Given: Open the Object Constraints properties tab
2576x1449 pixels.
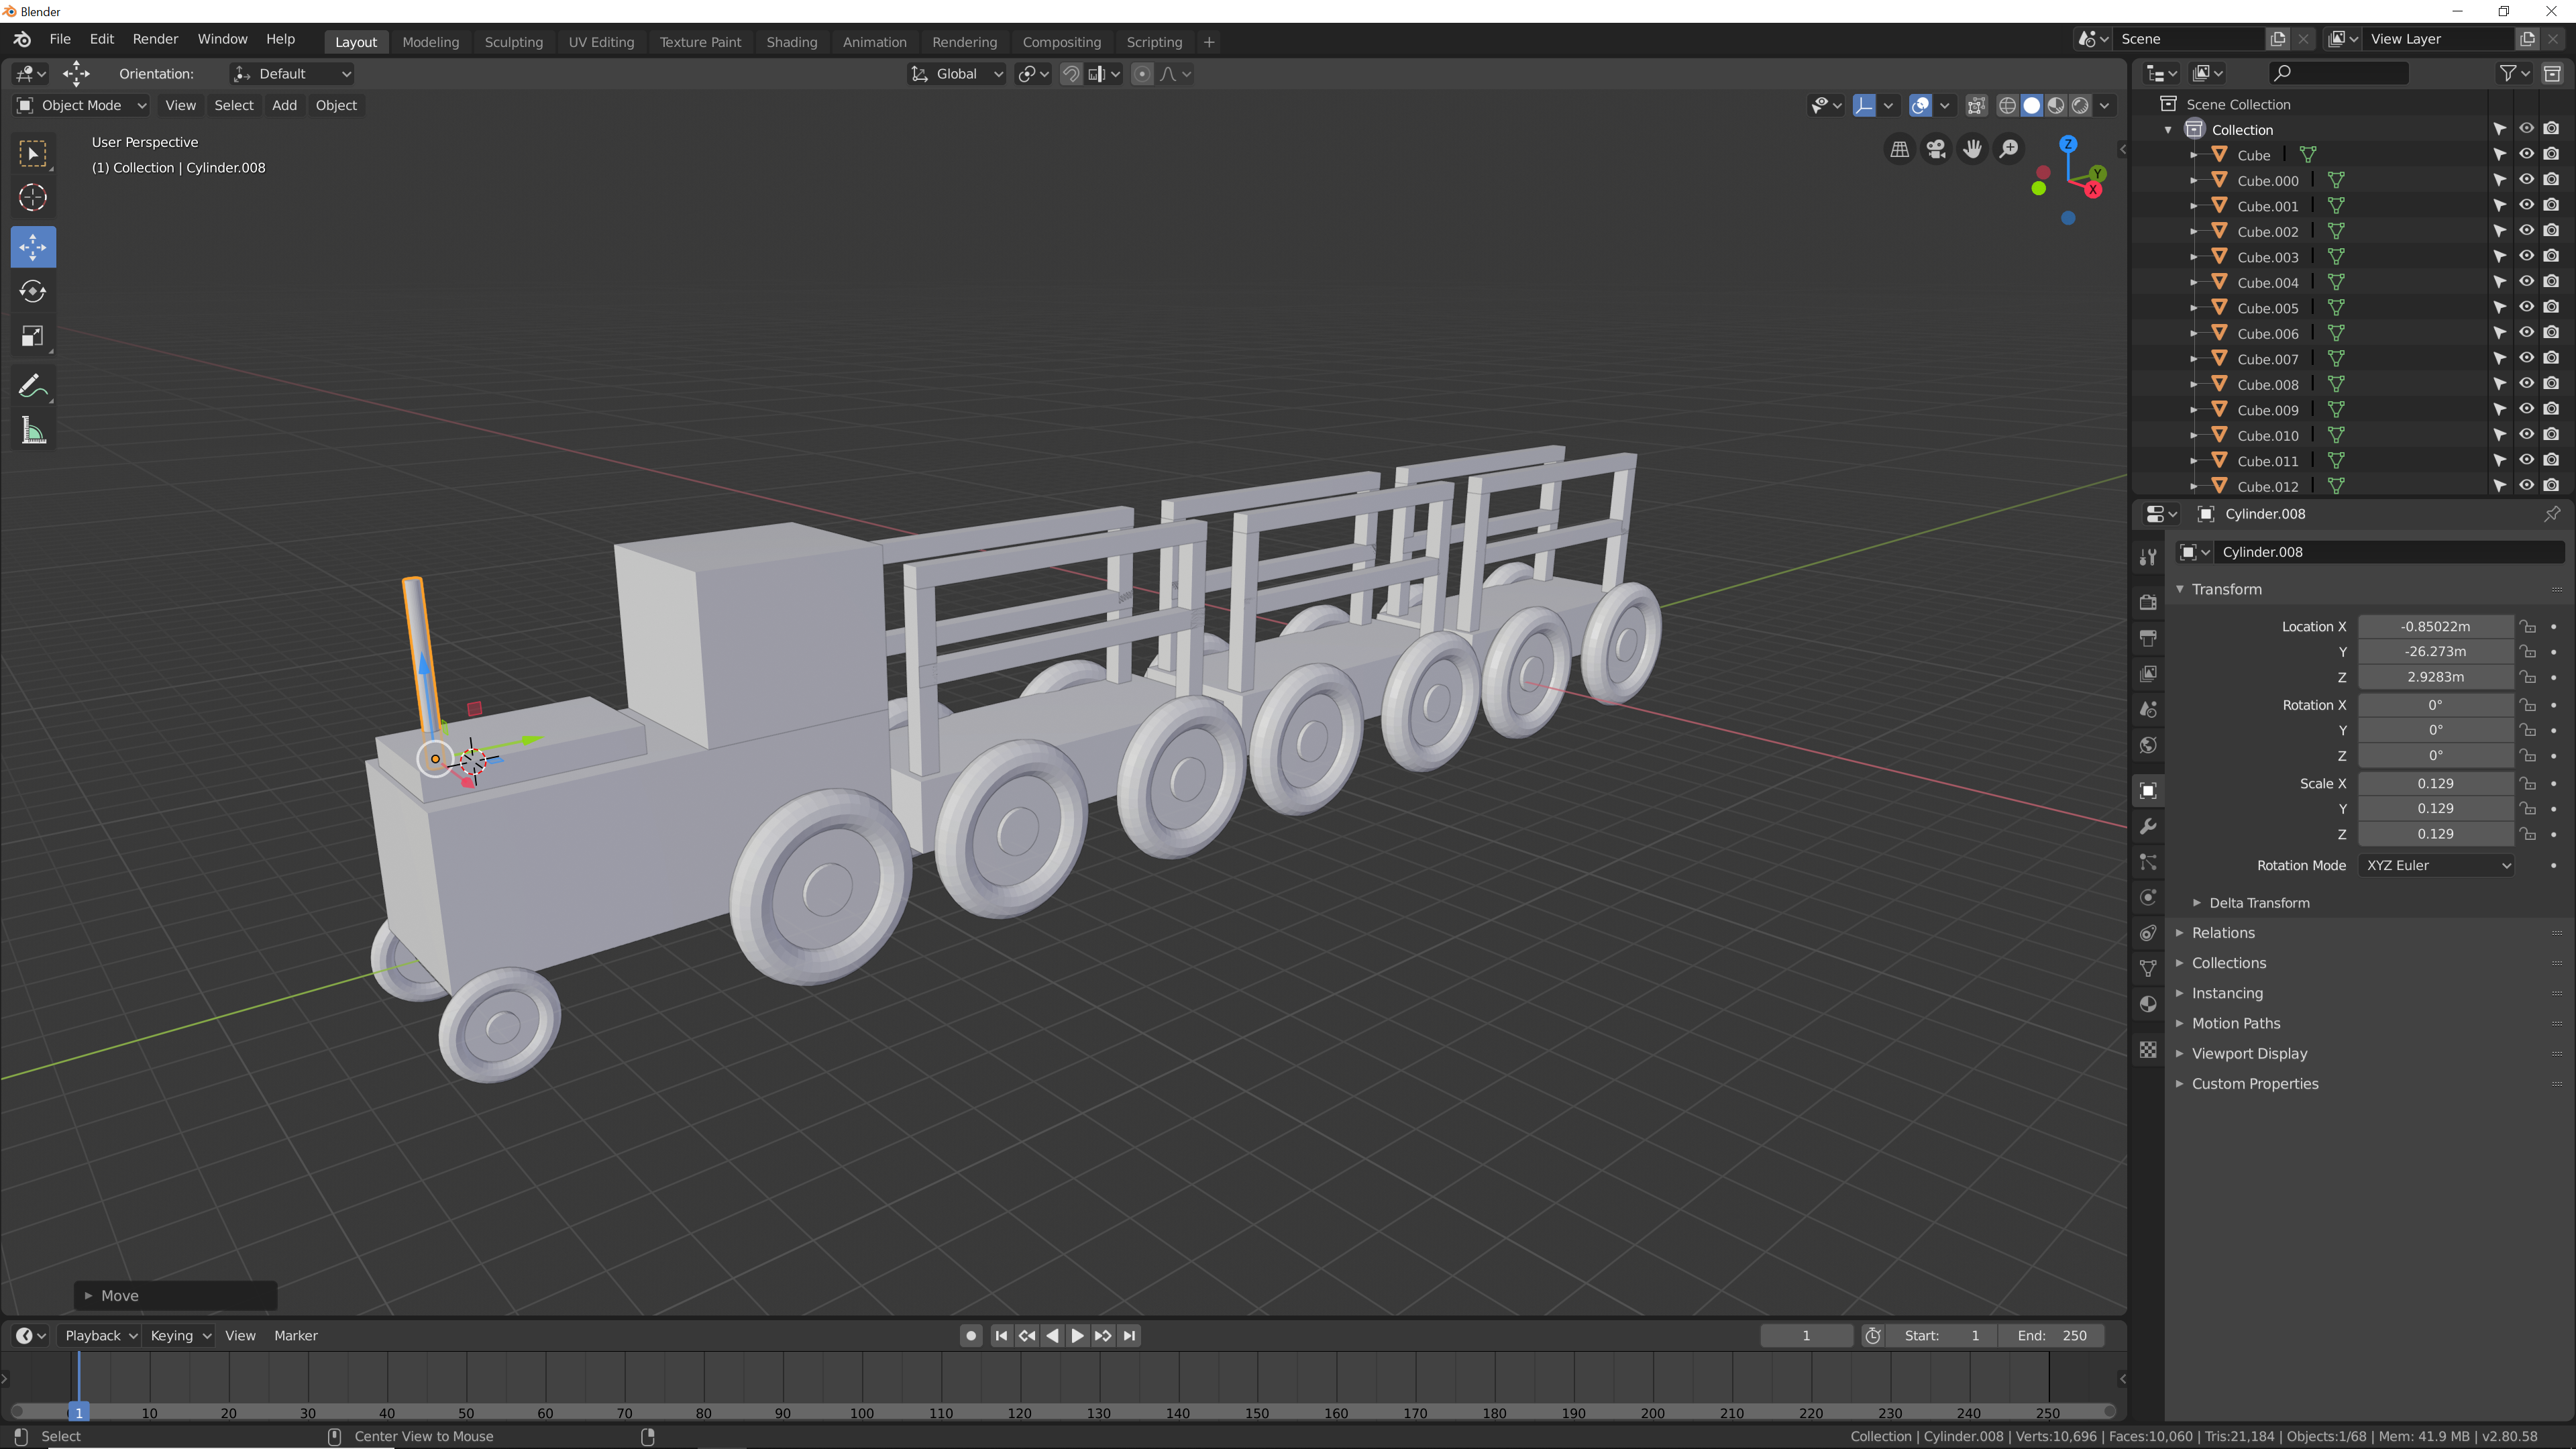Looking at the screenshot, I should tap(2148, 933).
